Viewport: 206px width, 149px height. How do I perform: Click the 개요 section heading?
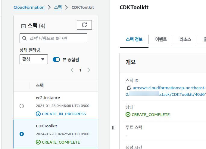click(x=131, y=62)
